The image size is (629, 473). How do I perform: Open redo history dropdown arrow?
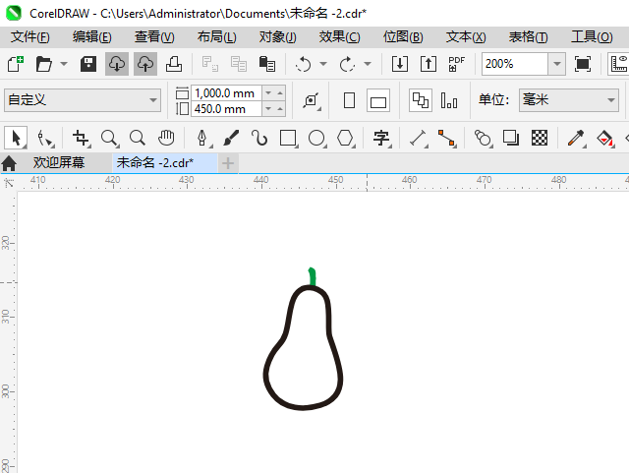368,64
